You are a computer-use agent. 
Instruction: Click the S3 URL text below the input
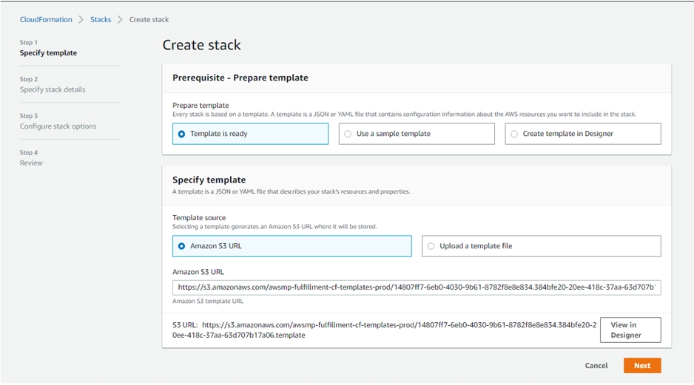click(x=385, y=330)
